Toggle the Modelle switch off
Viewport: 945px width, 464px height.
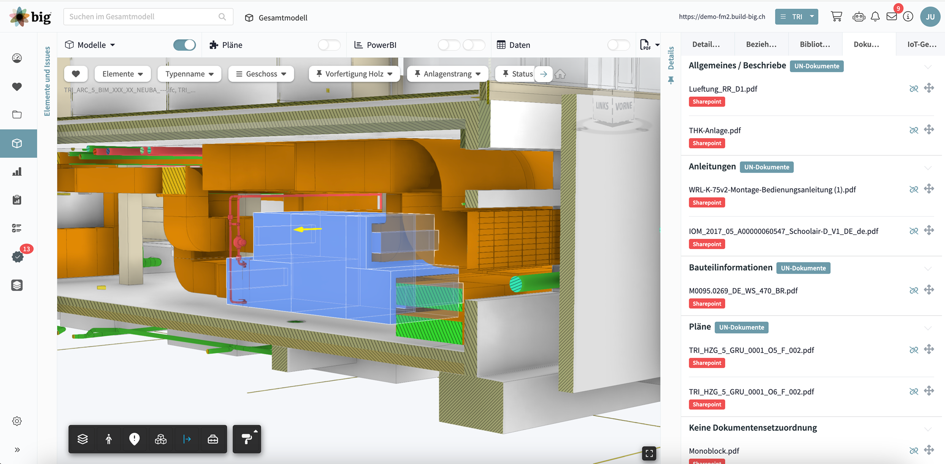click(184, 45)
